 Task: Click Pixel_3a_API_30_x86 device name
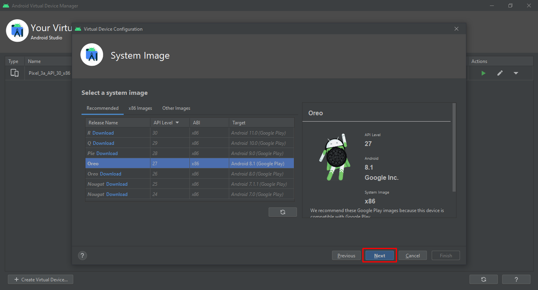tap(50, 73)
